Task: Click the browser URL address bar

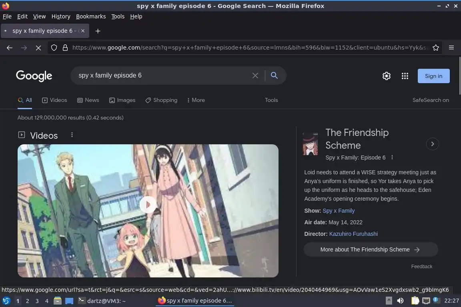Action: point(249,48)
